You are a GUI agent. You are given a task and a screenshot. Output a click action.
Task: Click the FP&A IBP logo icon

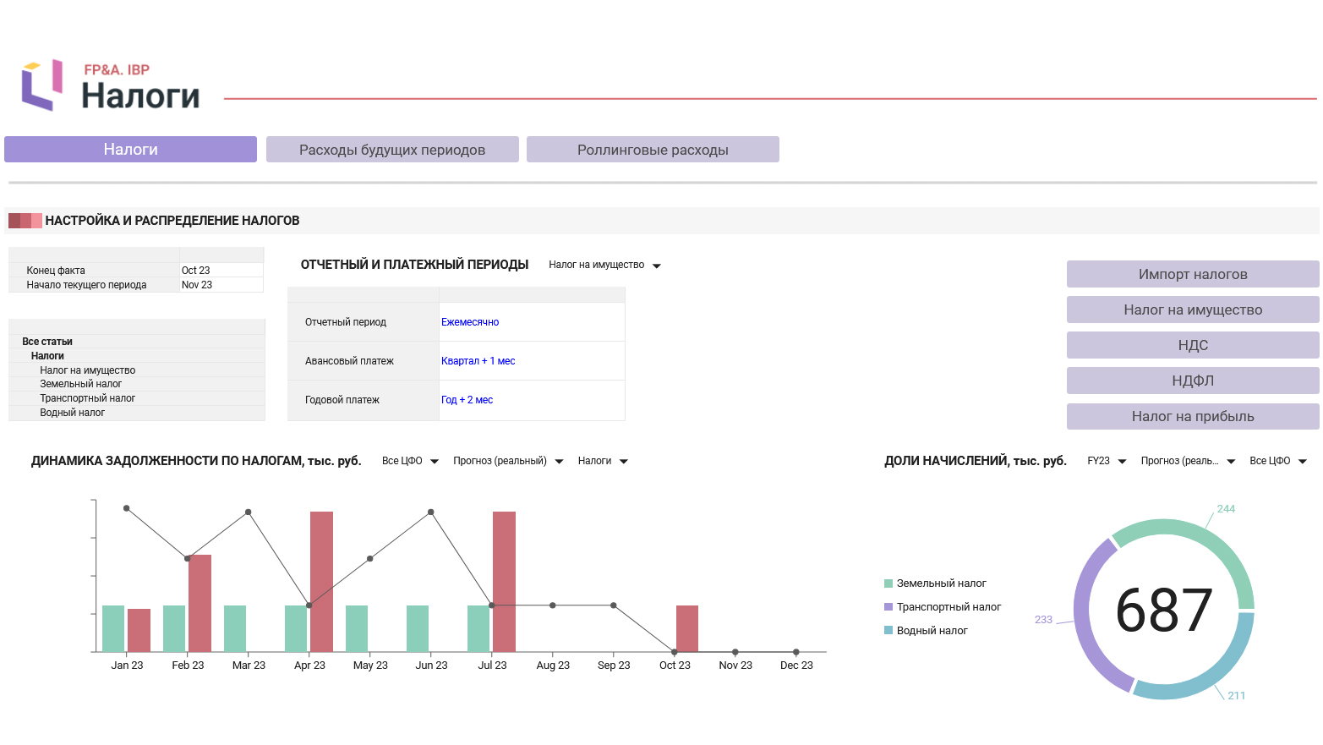click(x=42, y=85)
